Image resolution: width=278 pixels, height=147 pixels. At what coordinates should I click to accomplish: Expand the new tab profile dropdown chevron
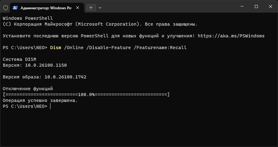click(x=100, y=7)
